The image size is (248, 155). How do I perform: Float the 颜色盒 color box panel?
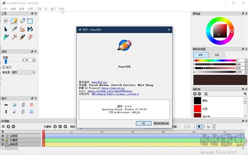tap(243, 14)
